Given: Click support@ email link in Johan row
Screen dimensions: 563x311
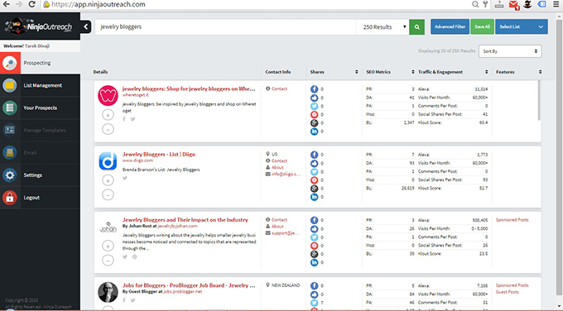Looking at the screenshot, I should (285, 233).
